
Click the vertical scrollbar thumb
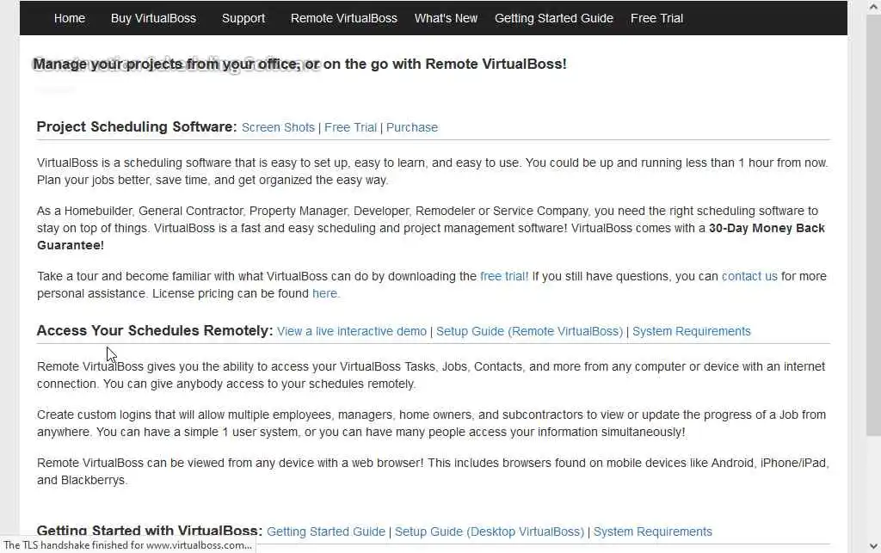tap(873, 224)
